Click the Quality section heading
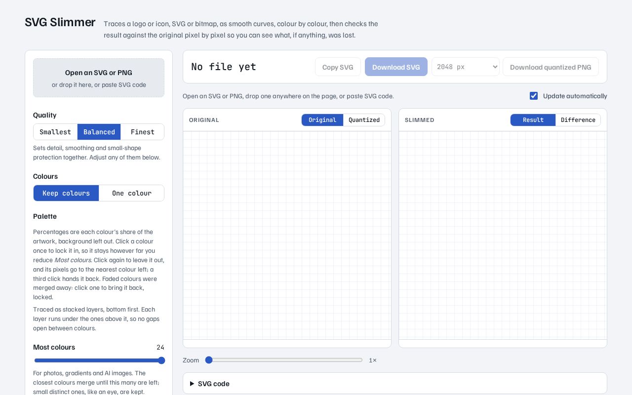Image resolution: width=632 pixels, height=395 pixels. click(45, 115)
